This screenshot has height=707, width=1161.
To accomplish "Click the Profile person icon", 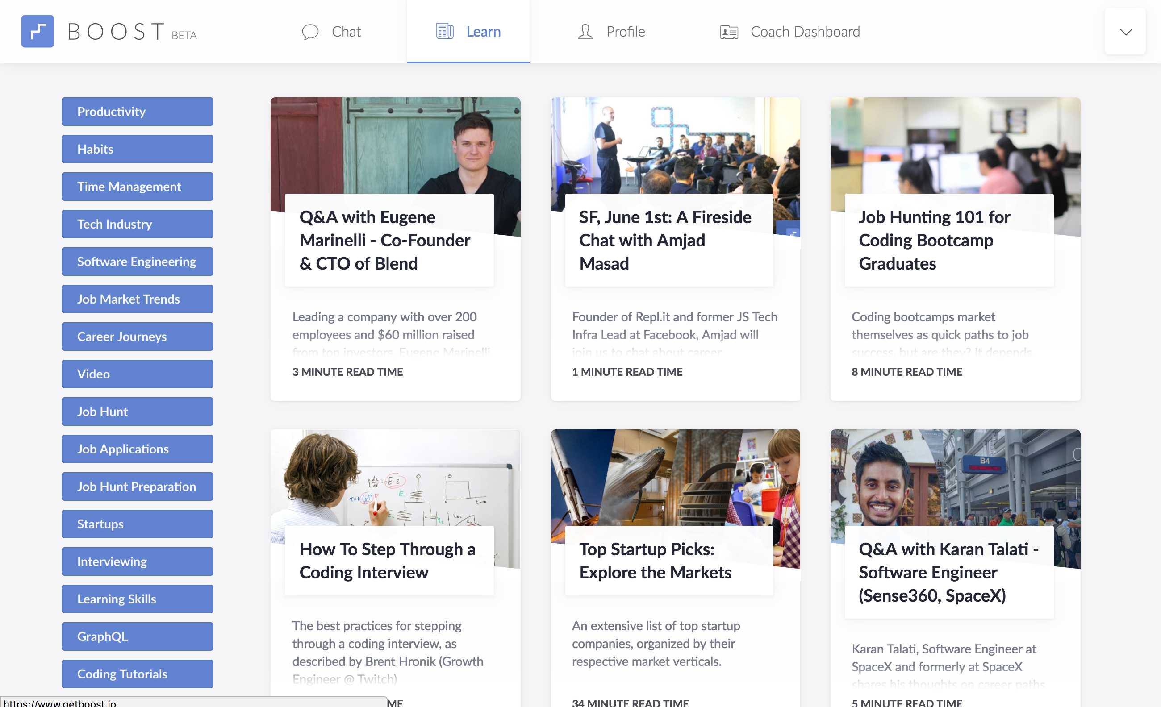I will pyautogui.click(x=585, y=32).
